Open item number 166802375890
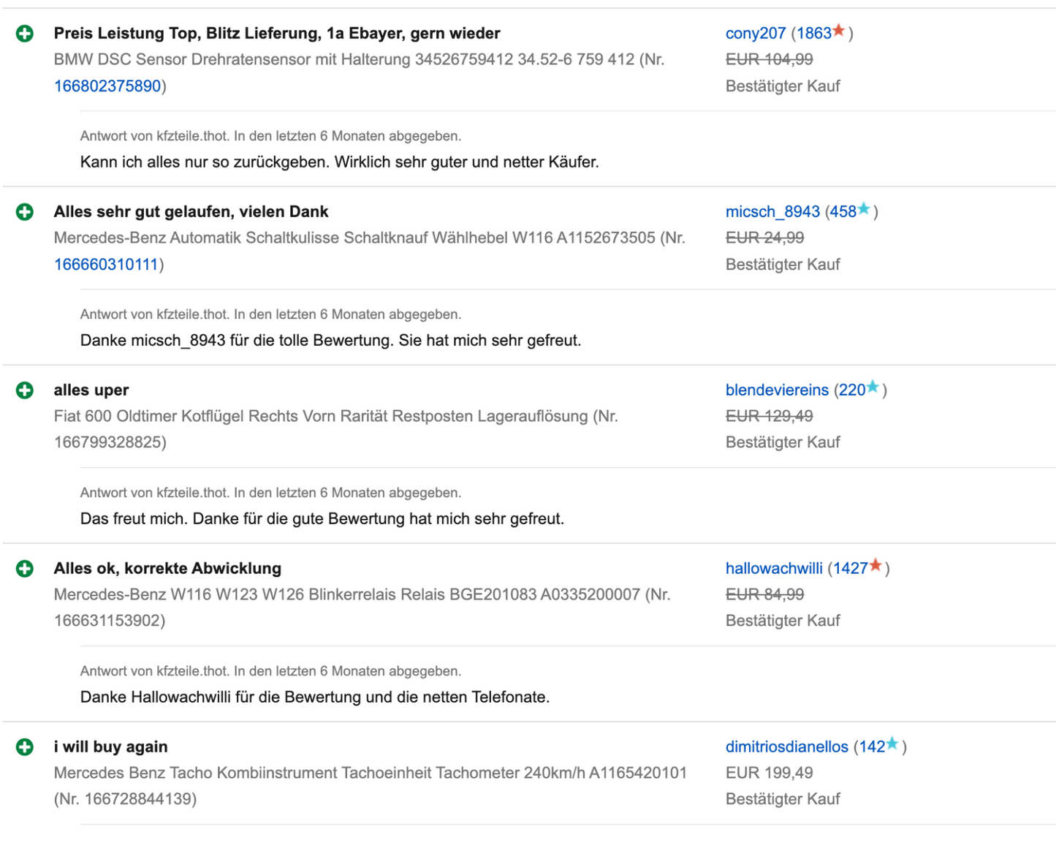The height and width of the screenshot is (843, 1056). (107, 86)
